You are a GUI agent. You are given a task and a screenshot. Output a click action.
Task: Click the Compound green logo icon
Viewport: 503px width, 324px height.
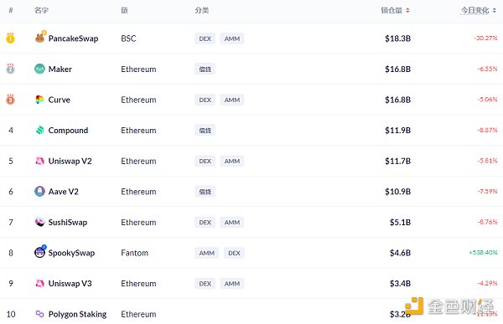click(x=39, y=130)
